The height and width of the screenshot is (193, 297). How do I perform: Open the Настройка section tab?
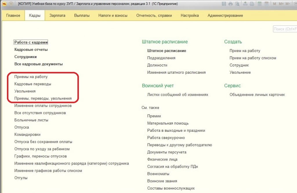pos(190,16)
